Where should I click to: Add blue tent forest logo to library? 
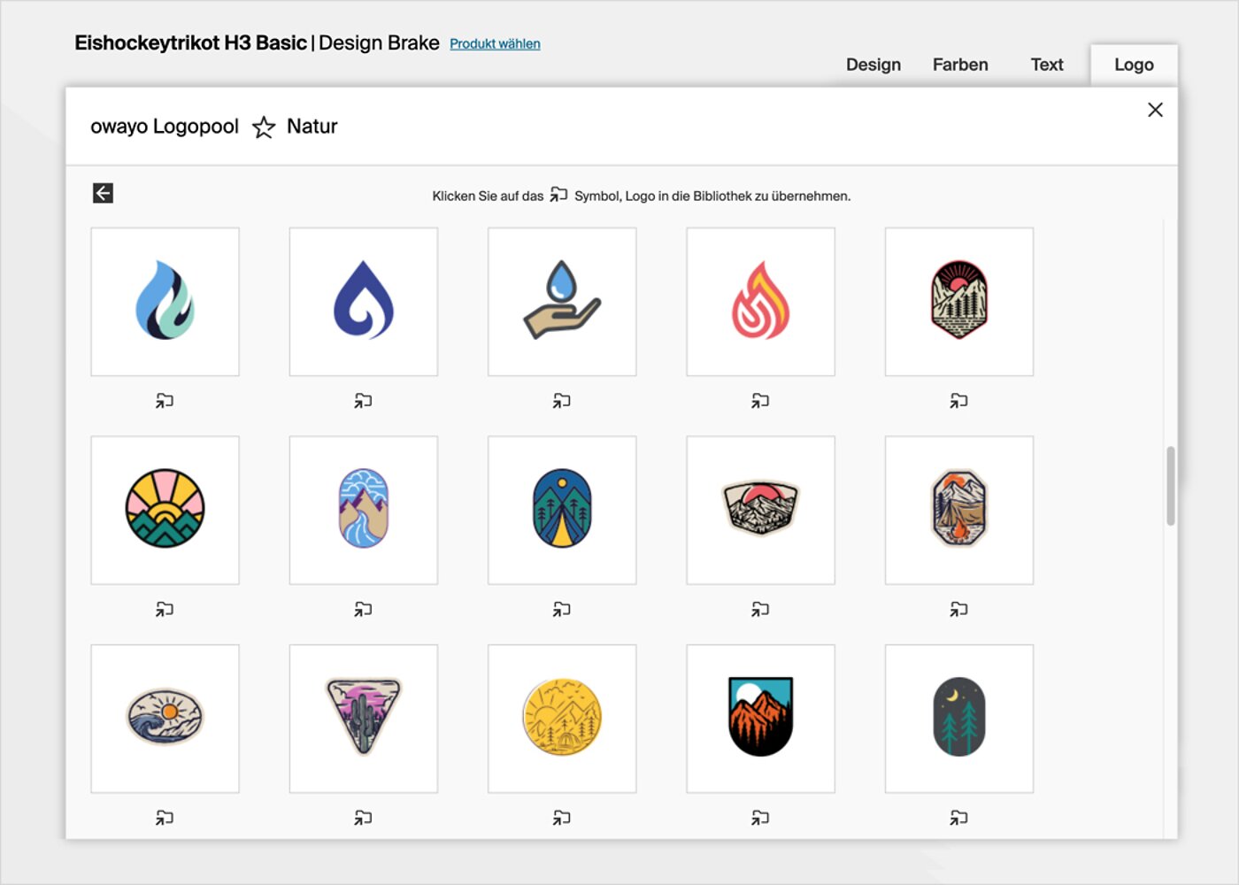(x=562, y=609)
